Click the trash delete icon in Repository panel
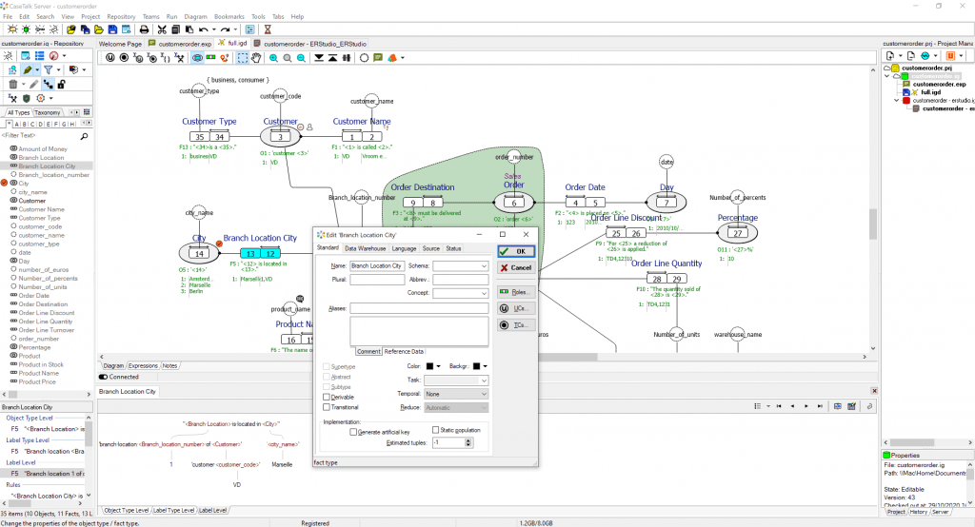Image resolution: width=975 pixels, height=527 pixels. pyautogui.click(x=12, y=84)
